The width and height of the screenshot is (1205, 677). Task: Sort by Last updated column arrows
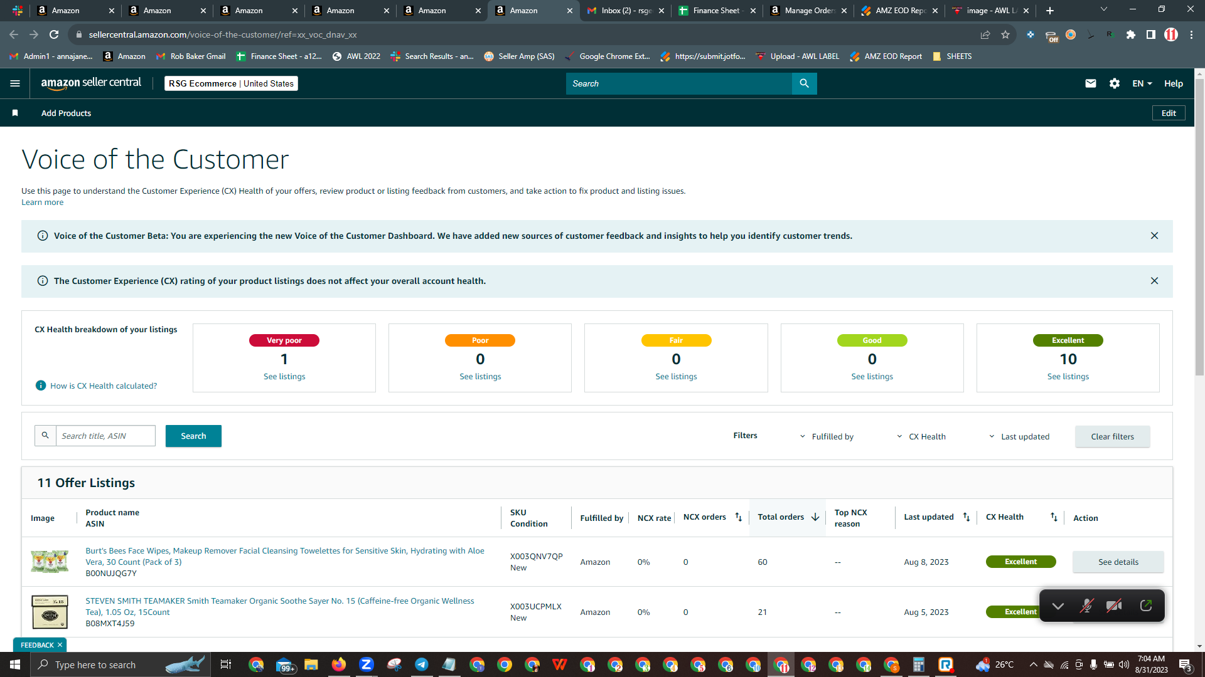click(967, 517)
